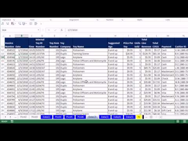This screenshot has width=188, height=141.
Task: Click the Toy Name header cell
Action: (90, 43)
